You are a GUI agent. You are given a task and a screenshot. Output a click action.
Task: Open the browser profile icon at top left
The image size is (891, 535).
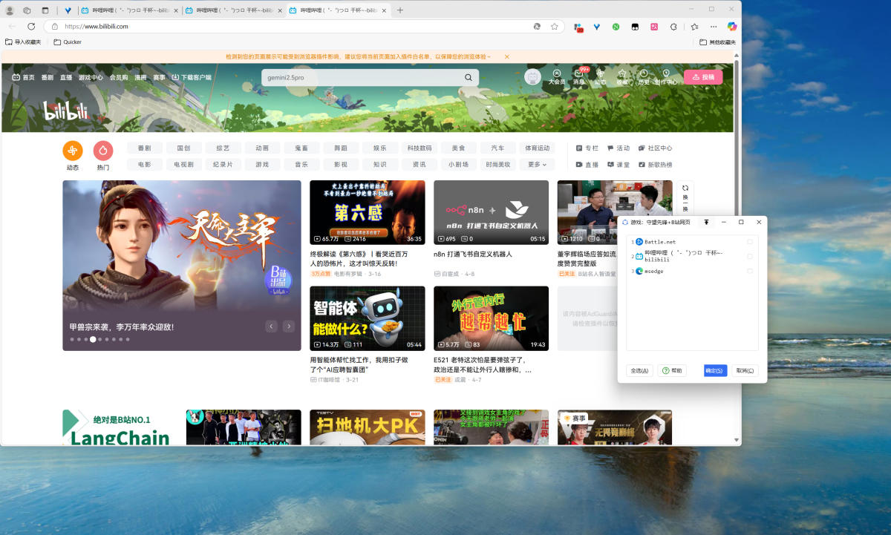pyautogui.click(x=10, y=10)
